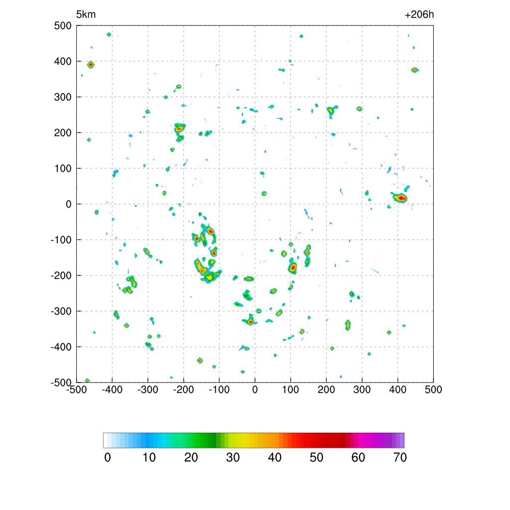
Task: Click the "+206h" time label
Action: pos(419,14)
